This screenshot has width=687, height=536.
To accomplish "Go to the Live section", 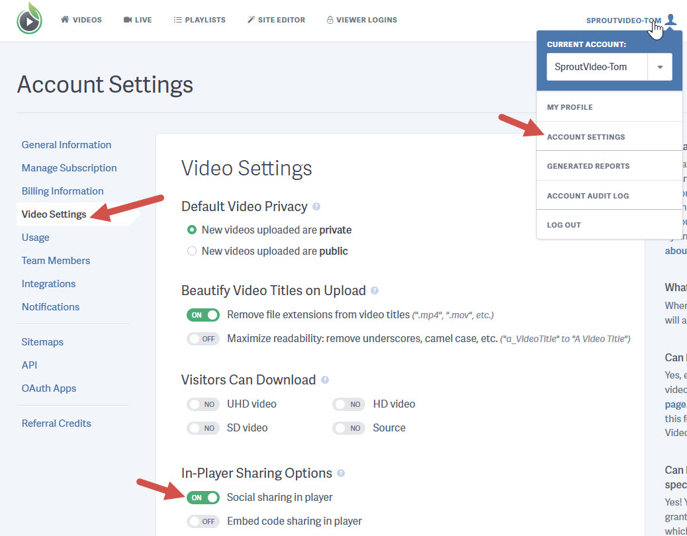I will (x=138, y=20).
